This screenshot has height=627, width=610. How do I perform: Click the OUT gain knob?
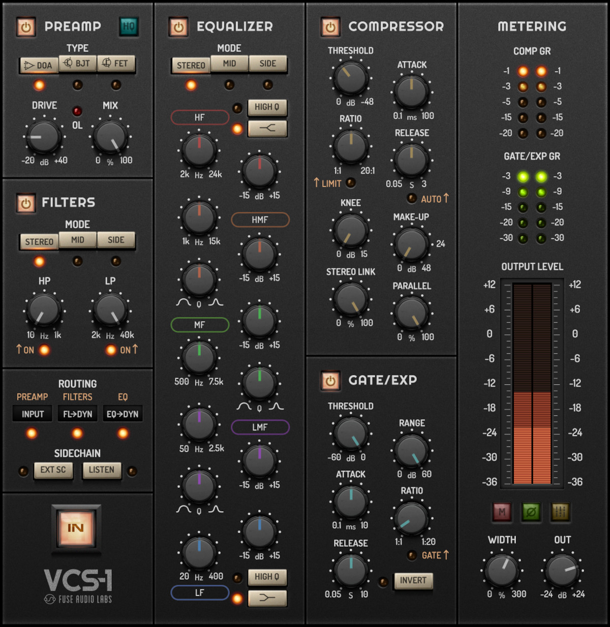562,570
